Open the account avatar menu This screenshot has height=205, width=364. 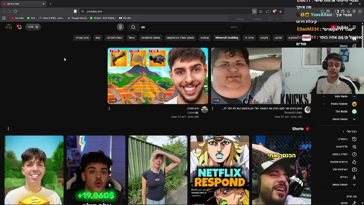click(9, 27)
